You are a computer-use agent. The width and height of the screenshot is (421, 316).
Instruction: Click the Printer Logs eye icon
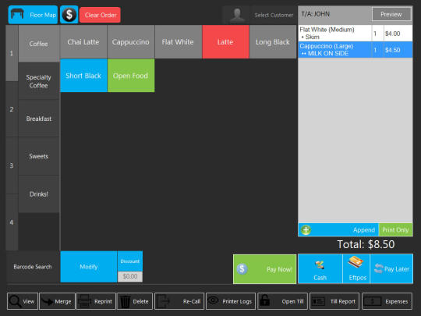pyautogui.click(x=213, y=300)
